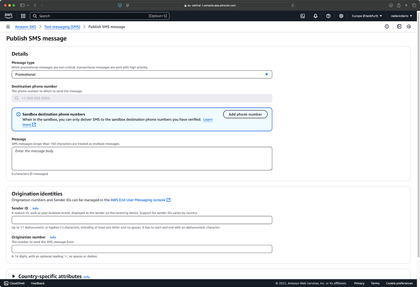
Task: Open the Privacy footer link
Action: click(359, 283)
